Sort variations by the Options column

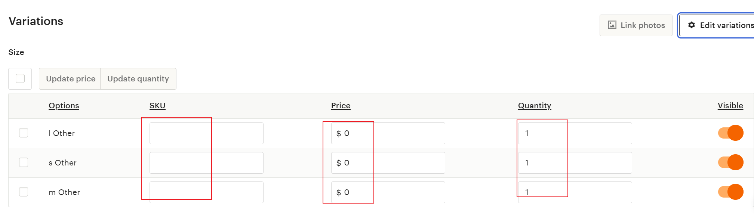pos(64,106)
